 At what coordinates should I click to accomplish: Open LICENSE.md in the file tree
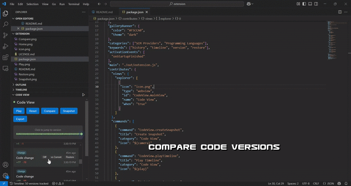26,54
